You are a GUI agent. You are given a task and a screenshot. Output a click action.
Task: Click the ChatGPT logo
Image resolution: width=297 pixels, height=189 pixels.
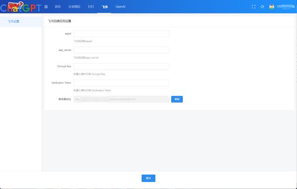20,7
